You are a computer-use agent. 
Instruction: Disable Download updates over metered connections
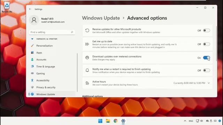206,58
